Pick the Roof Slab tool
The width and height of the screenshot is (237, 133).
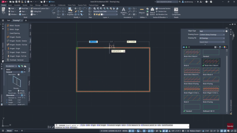24,8
